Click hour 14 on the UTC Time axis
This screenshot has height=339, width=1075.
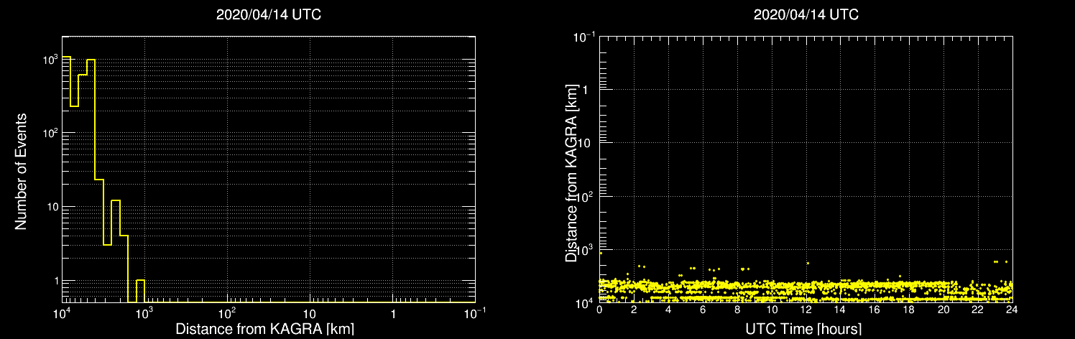click(840, 310)
